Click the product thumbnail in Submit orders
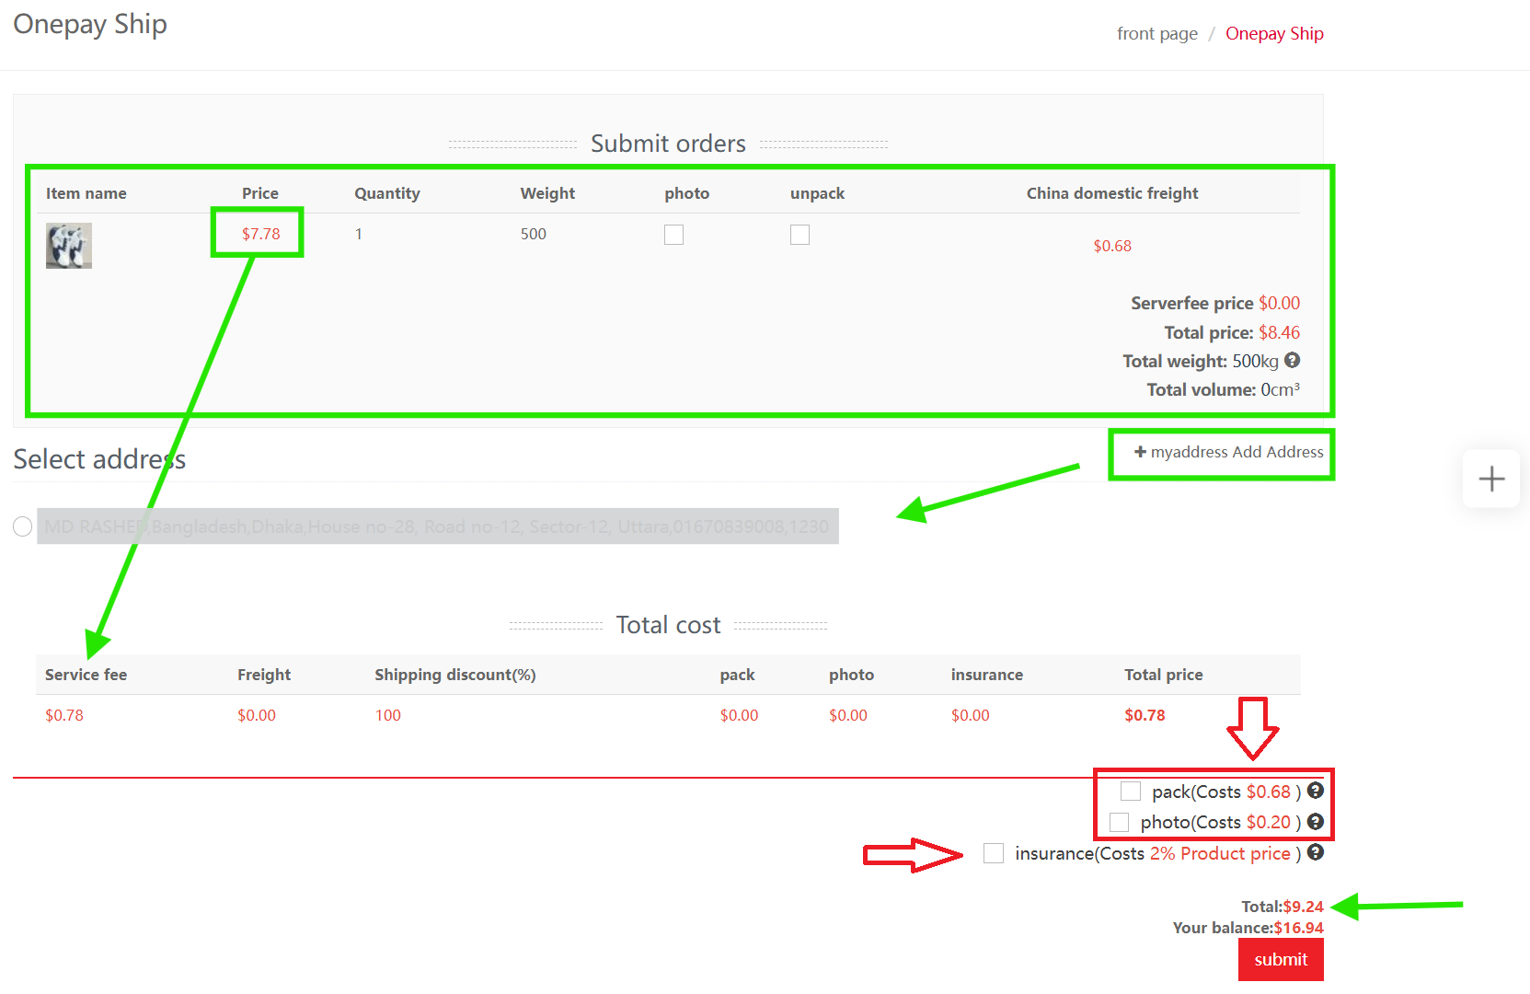The height and width of the screenshot is (994, 1530). click(x=68, y=246)
